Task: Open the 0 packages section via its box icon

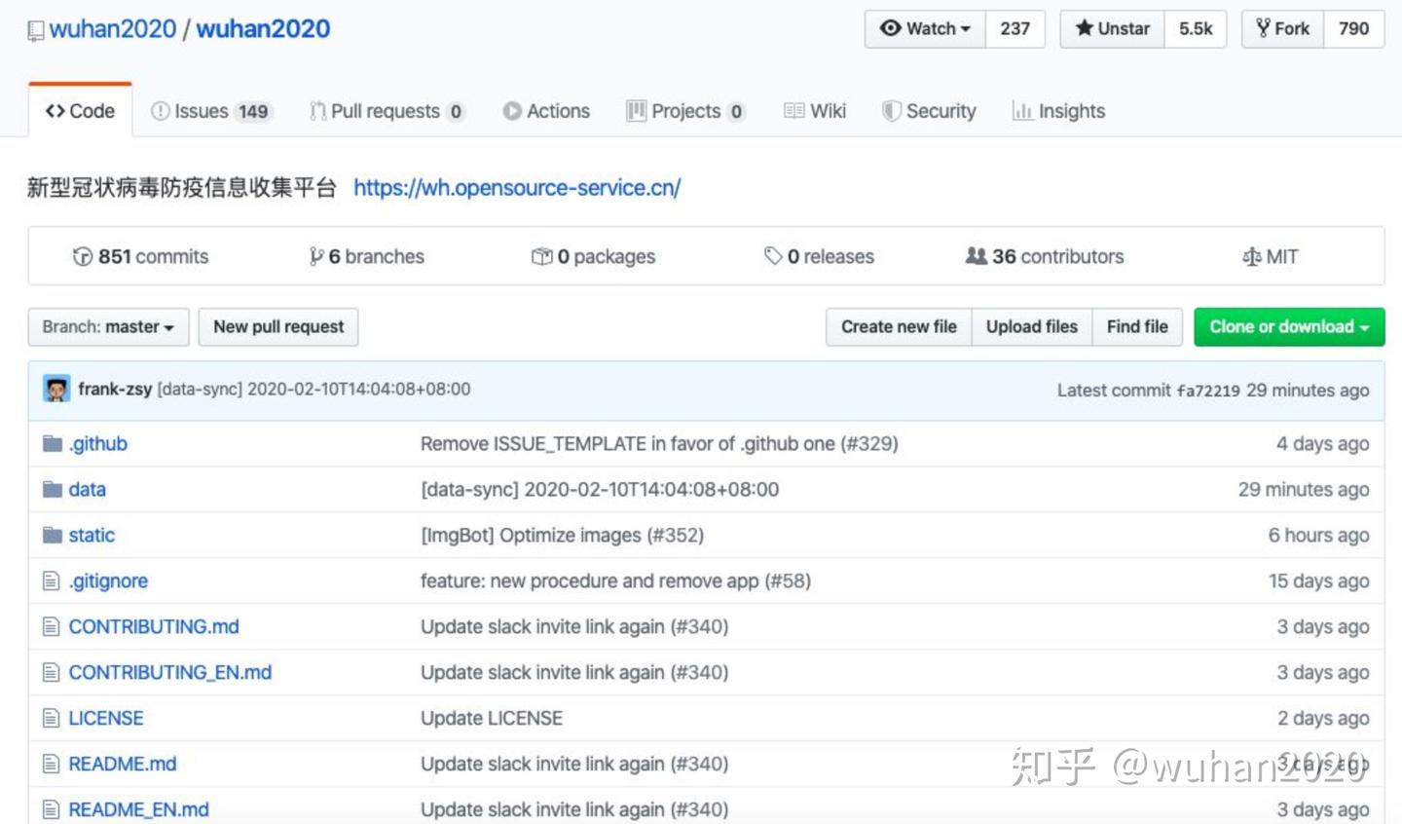Action: 542,256
